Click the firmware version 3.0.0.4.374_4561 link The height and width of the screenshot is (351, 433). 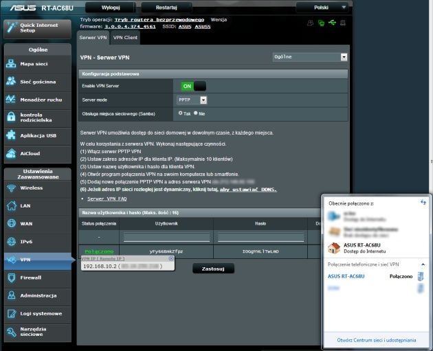130,27
